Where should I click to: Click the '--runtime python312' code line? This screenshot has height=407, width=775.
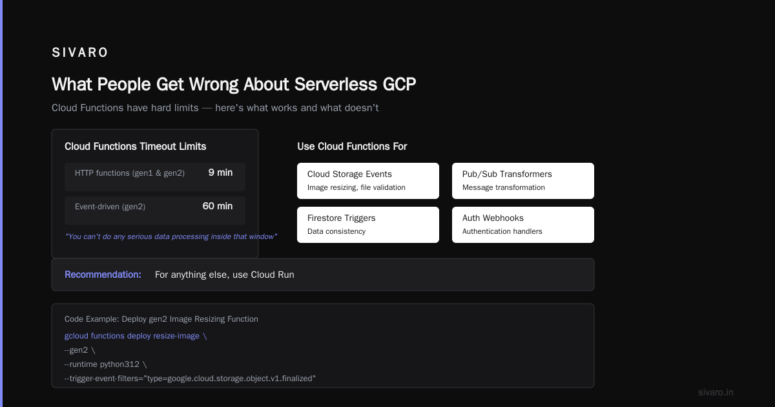[106, 364]
